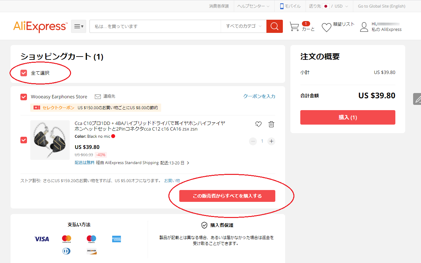
Task: Click the お買い物 store discount link
Action: click(x=172, y=180)
